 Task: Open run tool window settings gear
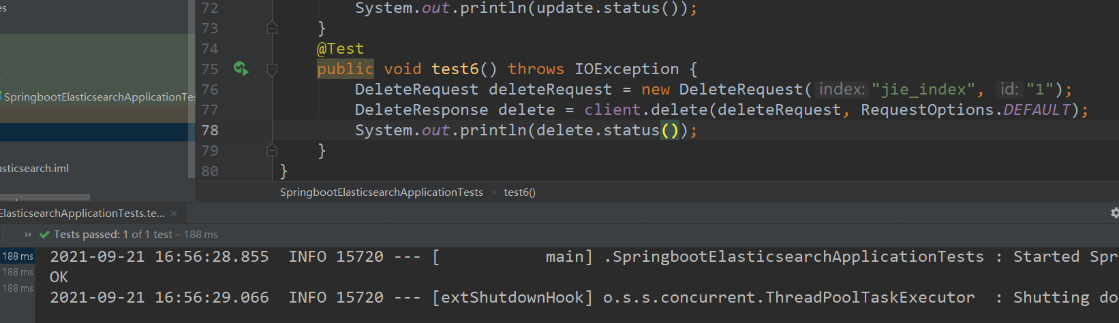click(x=1115, y=213)
